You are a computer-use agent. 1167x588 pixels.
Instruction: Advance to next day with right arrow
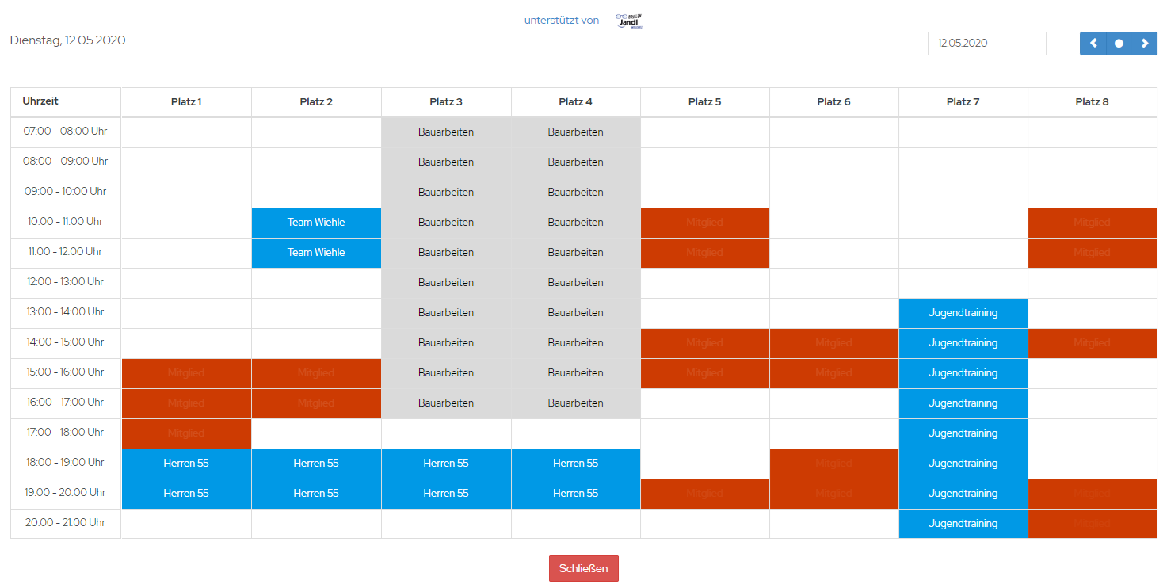pyautogui.click(x=1144, y=44)
